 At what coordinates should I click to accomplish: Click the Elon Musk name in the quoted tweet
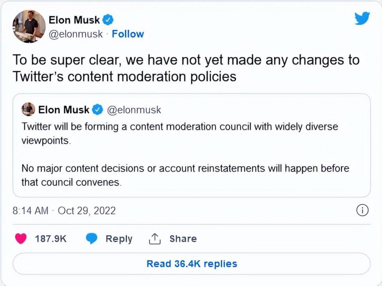[64, 110]
